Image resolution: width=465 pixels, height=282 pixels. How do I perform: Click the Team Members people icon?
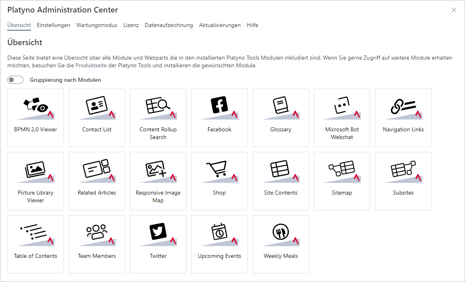97,234
